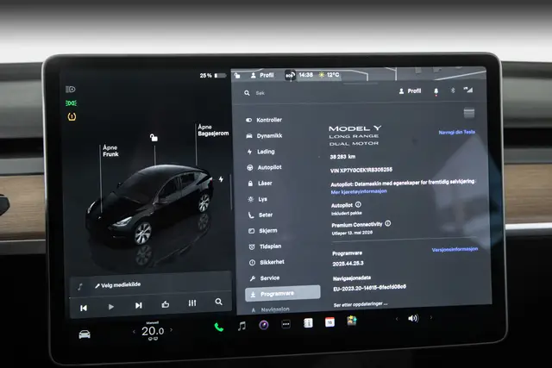Open the music note app
The image size is (552, 368).
tap(241, 326)
